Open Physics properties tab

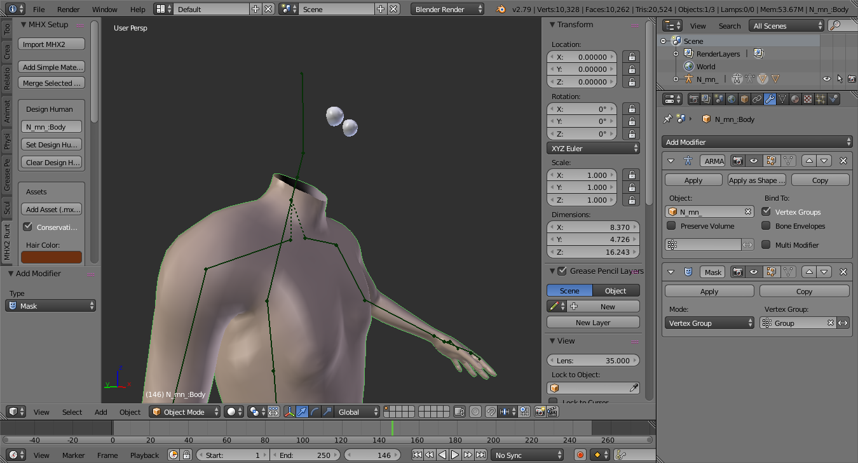pyautogui.click(x=833, y=99)
